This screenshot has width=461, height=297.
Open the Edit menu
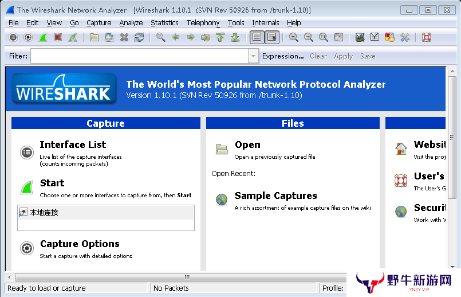[x=32, y=23]
